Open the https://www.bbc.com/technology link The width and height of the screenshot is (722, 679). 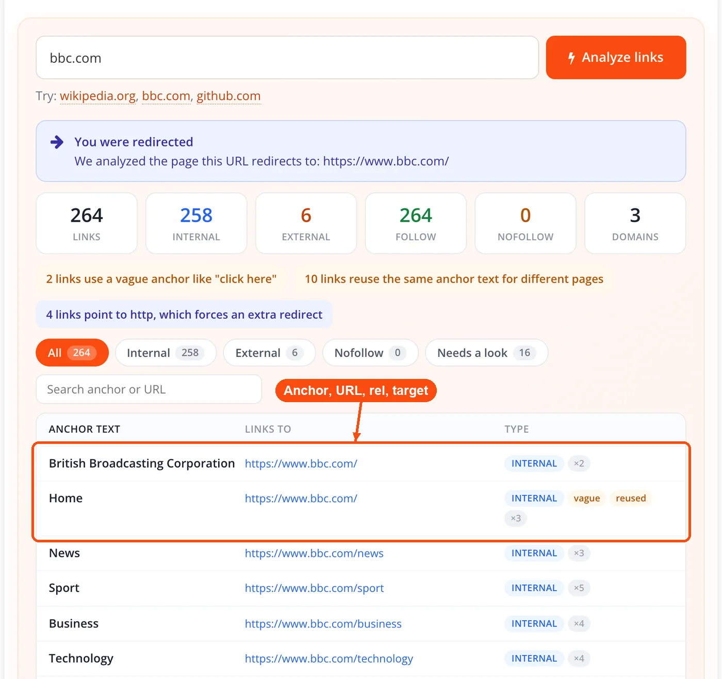click(329, 659)
